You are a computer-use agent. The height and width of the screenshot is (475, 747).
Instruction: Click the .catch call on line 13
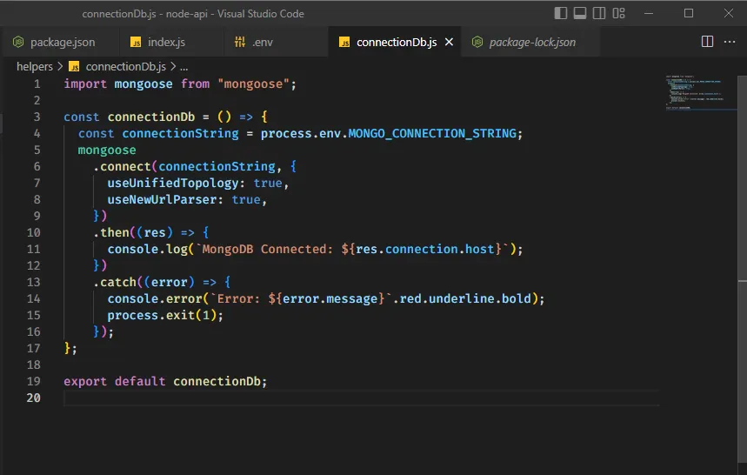coord(115,282)
